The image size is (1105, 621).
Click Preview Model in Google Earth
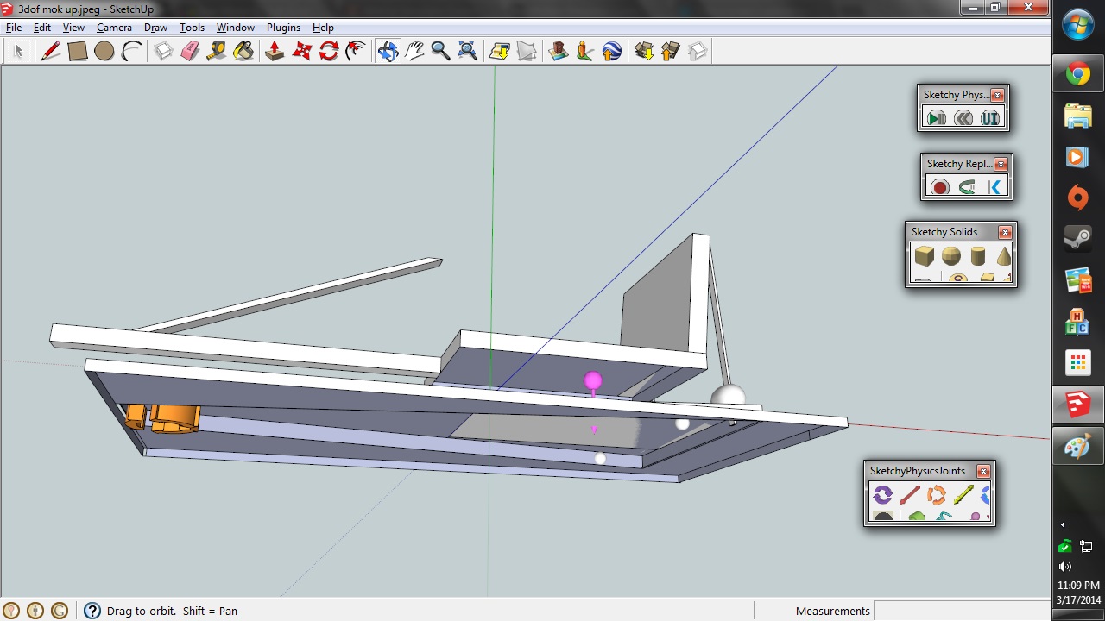tap(612, 52)
